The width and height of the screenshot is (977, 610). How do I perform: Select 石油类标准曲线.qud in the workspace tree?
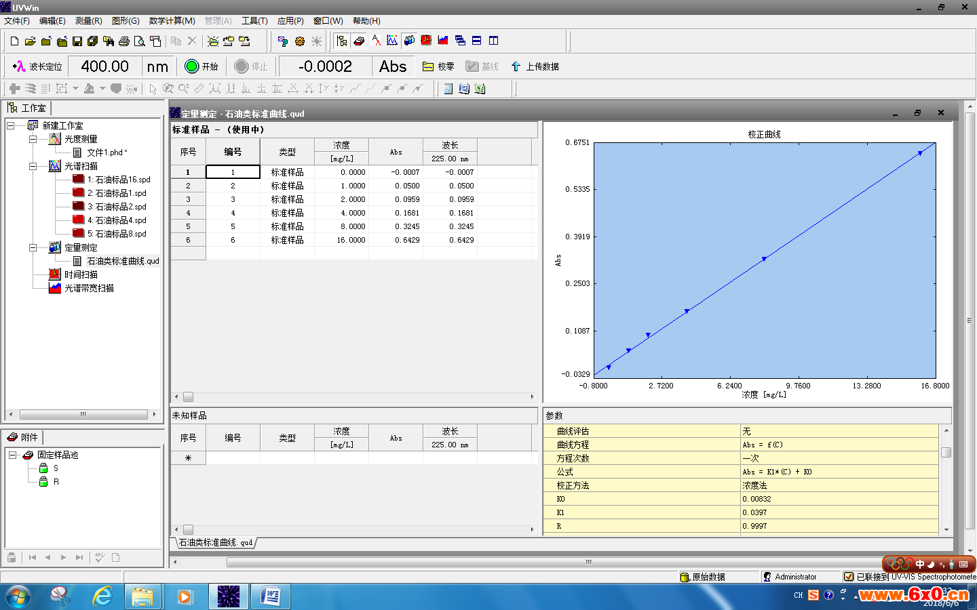pyautogui.click(x=123, y=261)
